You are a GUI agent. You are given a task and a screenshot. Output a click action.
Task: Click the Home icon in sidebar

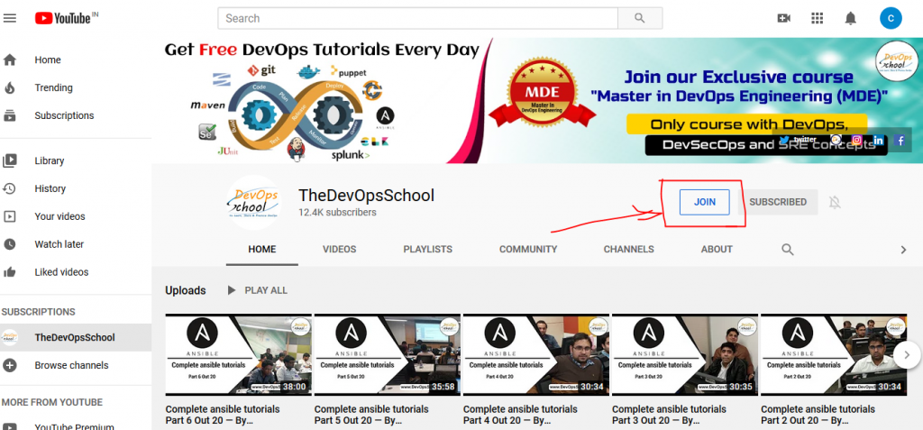pos(10,60)
